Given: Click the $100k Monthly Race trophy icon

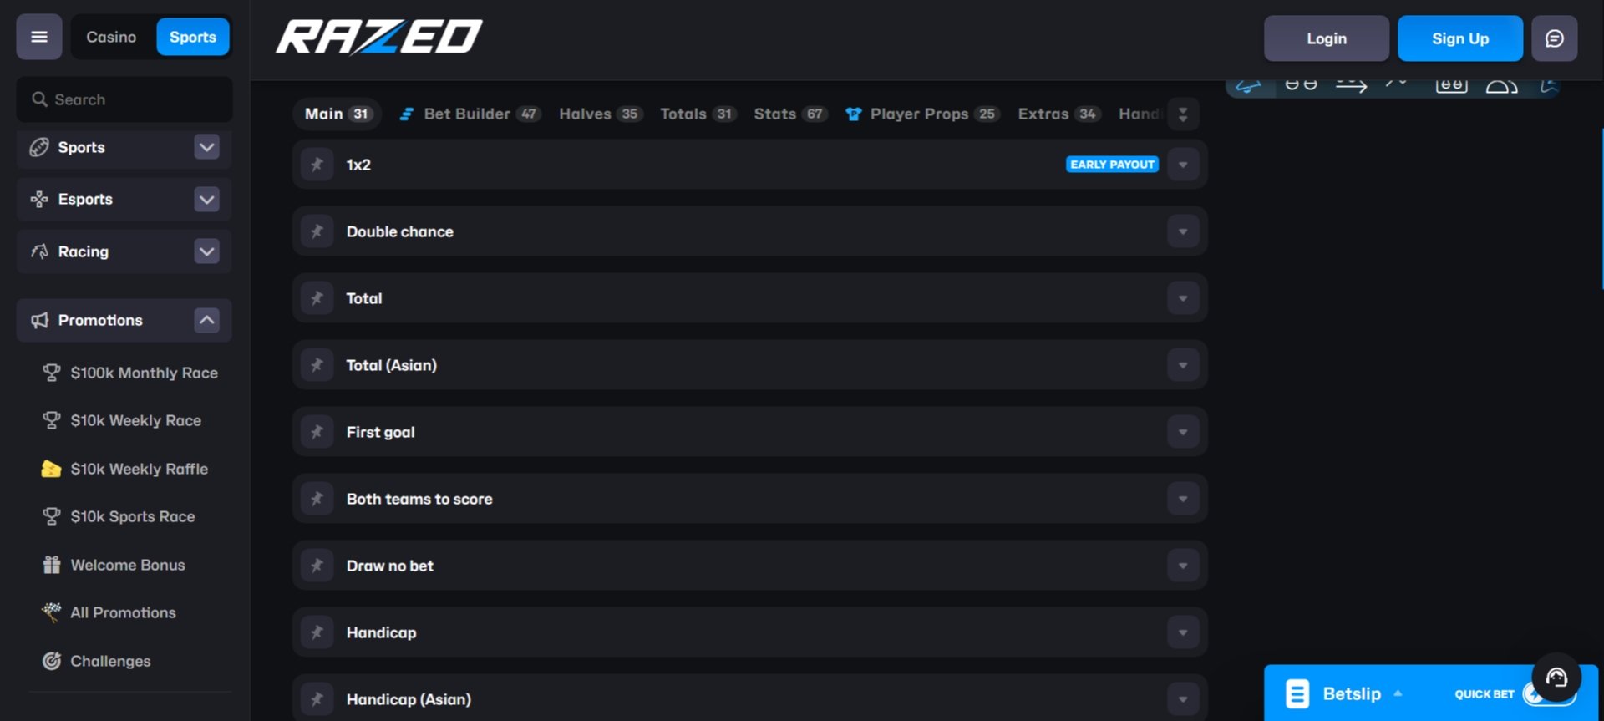Looking at the screenshot, I should 51,373.
